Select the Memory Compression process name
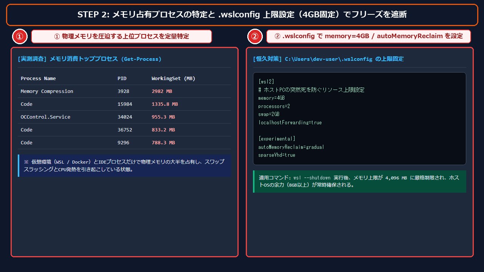The height and width of the screenshot is (272, 484). coord(47,91)
